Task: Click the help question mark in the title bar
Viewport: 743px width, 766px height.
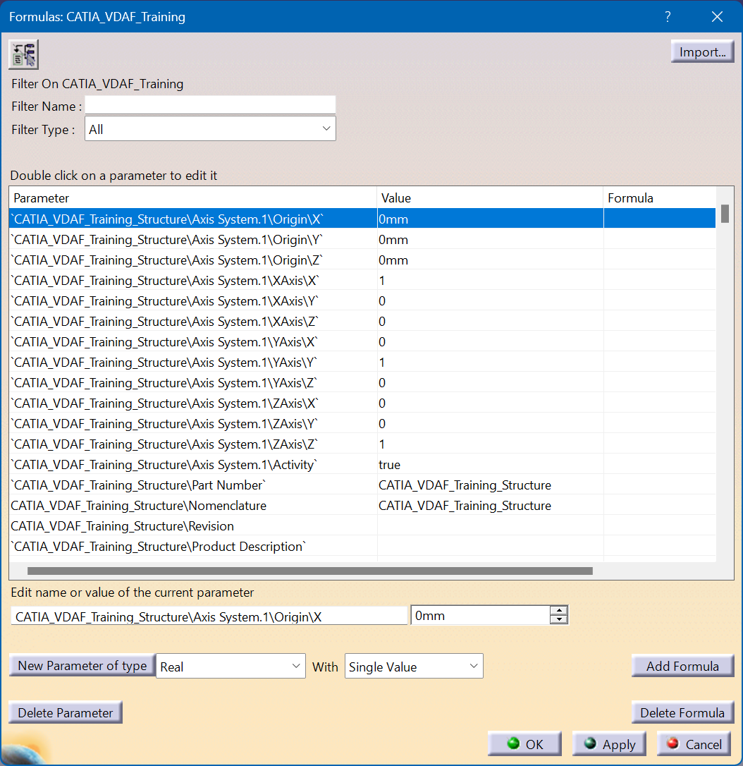Action: [x=668, y=17]
